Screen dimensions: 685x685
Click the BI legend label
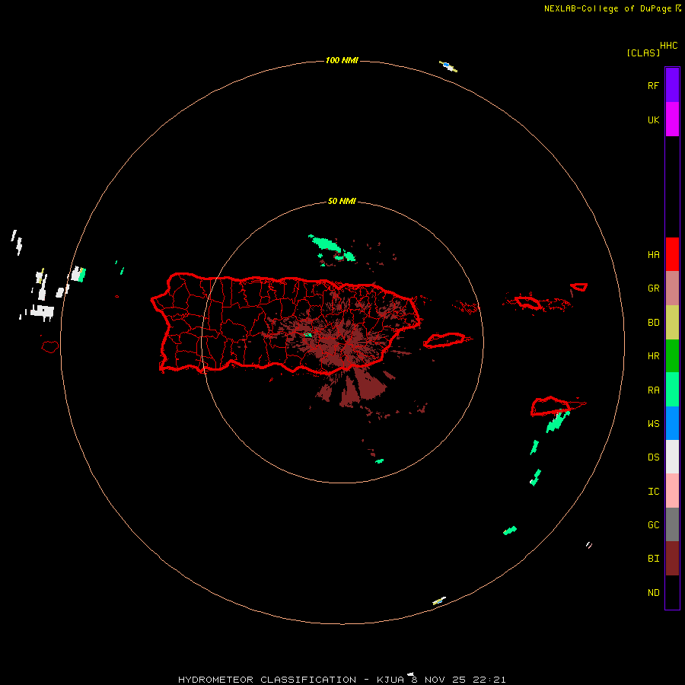(x=653, y=559)
